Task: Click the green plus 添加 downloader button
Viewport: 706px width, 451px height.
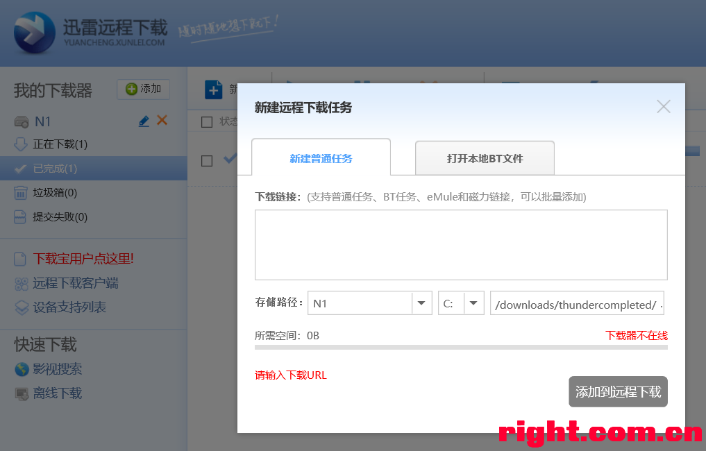Action: [x=143, y=89]
